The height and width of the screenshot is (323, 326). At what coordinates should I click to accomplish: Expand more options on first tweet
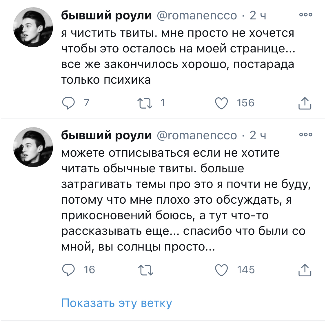pos(306,14)
